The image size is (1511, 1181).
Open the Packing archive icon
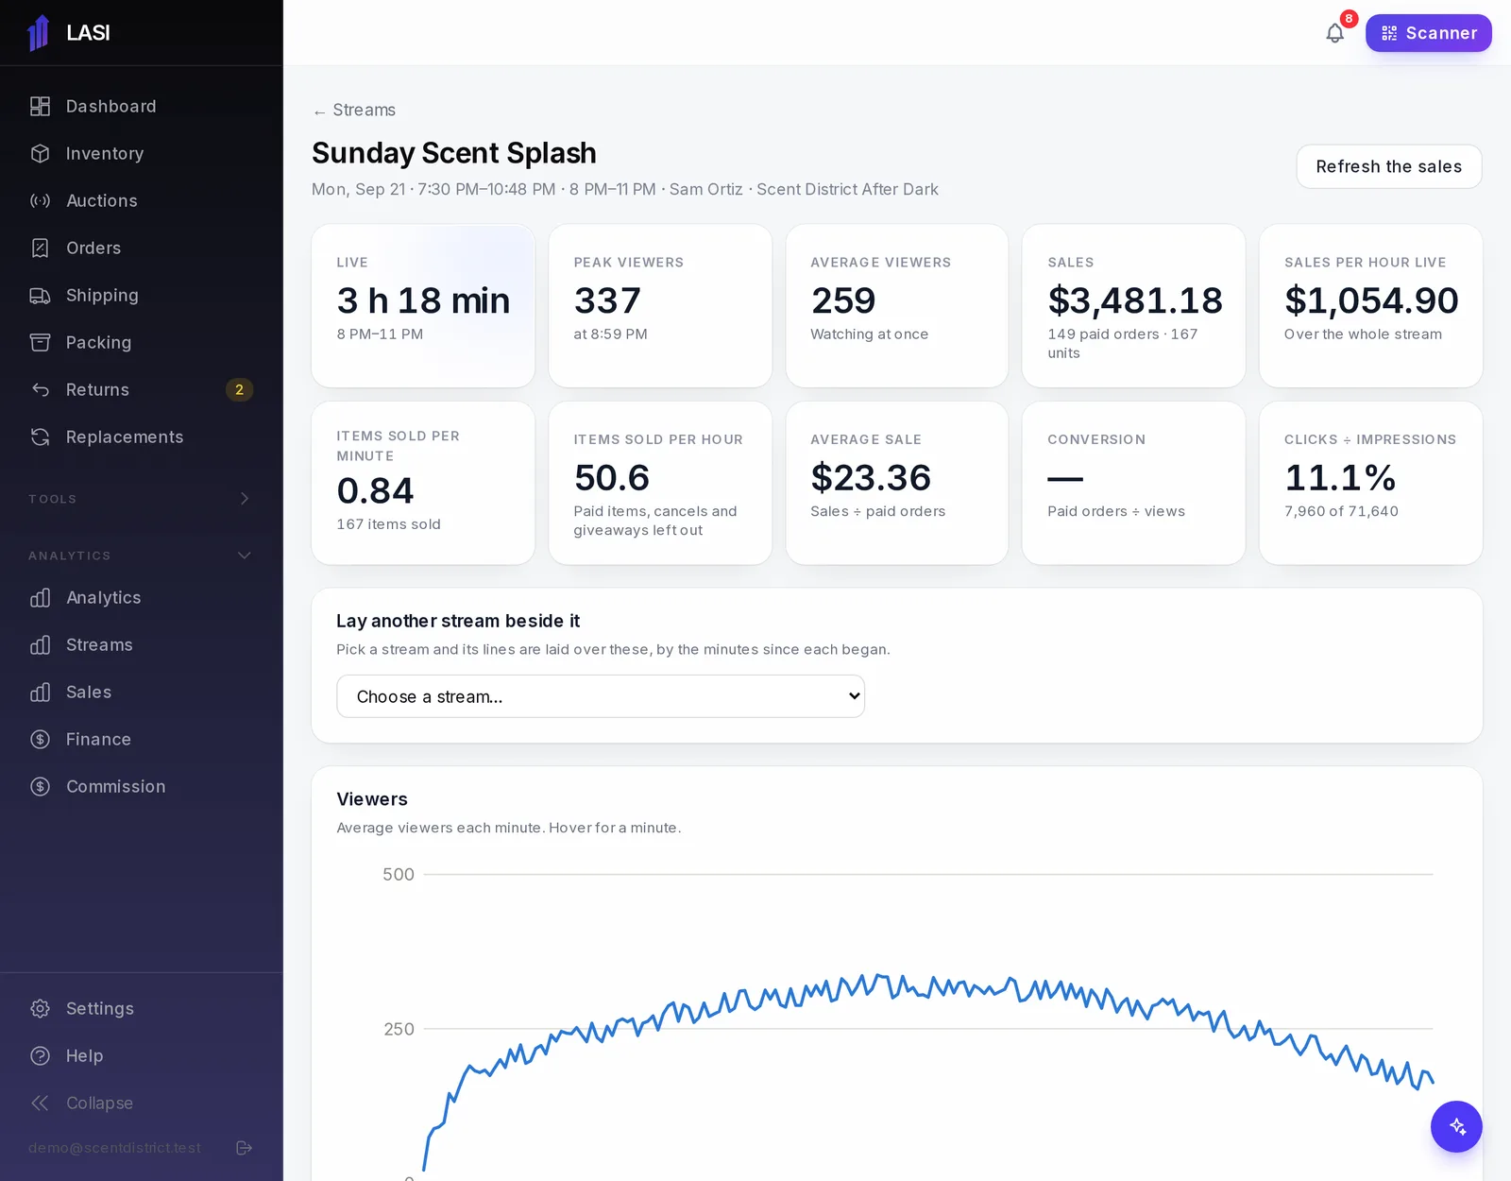coord(40,343)
